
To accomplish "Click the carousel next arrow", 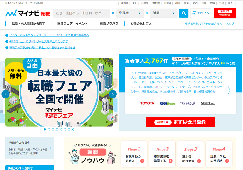I will point(113,94).
